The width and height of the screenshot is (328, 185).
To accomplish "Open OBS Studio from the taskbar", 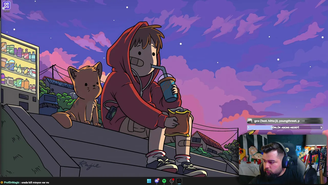I will pos(172,181).
